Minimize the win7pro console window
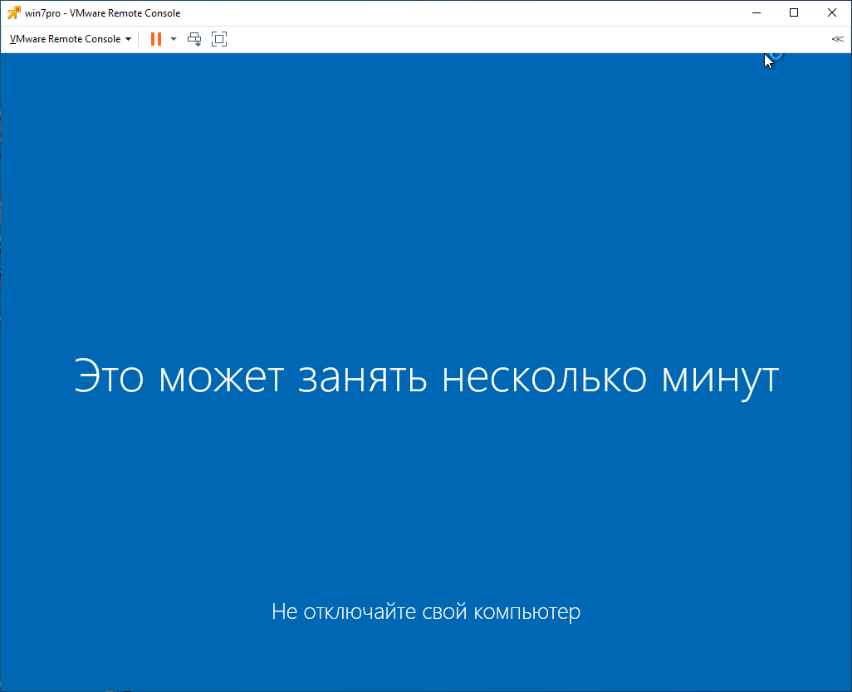The image size is (852, 692). click(757, 12)
